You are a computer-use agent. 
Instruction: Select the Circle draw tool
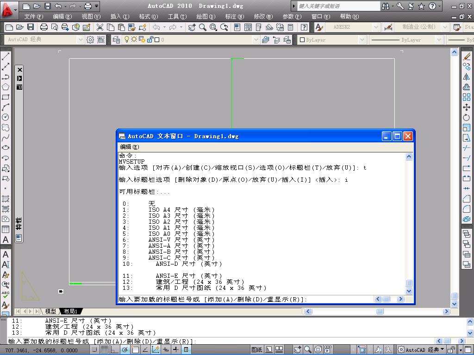6,117
